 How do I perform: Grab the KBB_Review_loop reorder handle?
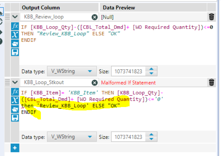coord(7,17)
